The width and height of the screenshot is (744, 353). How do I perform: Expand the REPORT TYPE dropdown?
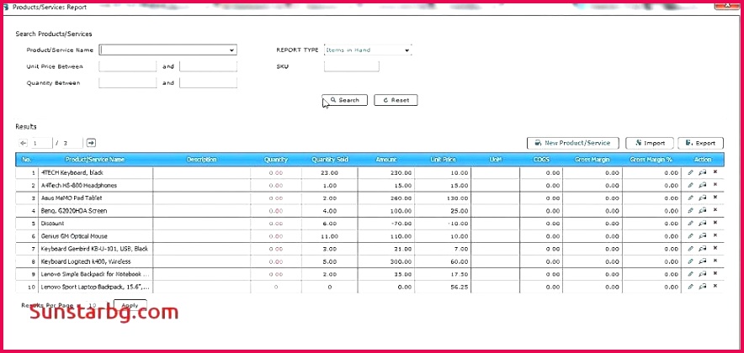coord(407,50)
